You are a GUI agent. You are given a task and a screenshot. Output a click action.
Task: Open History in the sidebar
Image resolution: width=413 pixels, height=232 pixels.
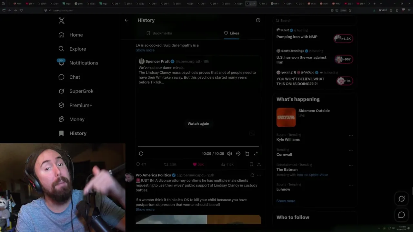click(x=73, y=133)
